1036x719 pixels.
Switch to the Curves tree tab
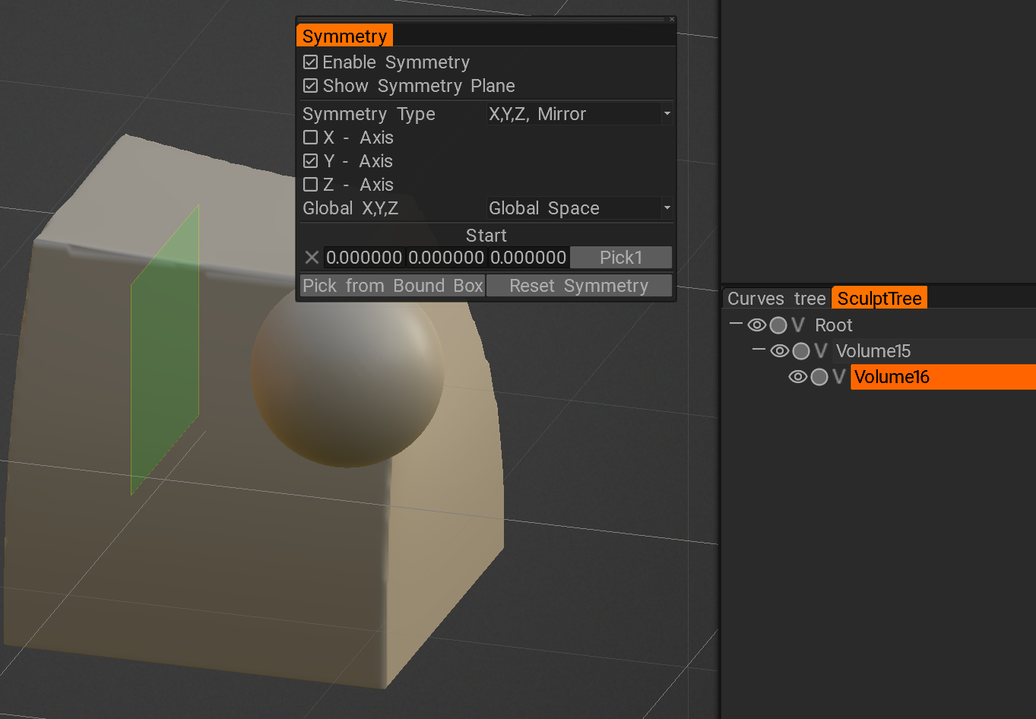[x=776, y=299]
